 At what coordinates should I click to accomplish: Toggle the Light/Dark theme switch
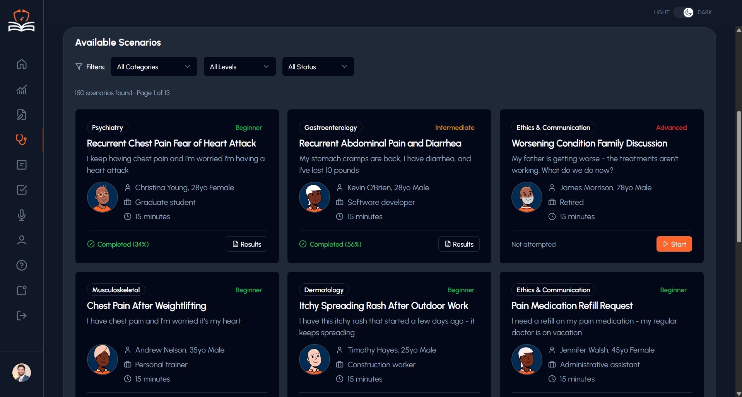point(684,12)
